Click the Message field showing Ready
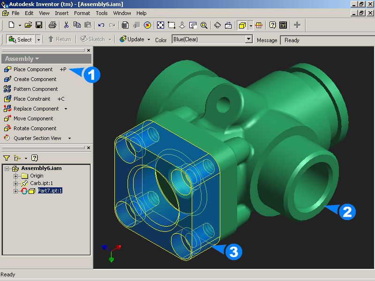Image resolution: width=375 pixels, height=281 pixels. pos(327,40)
